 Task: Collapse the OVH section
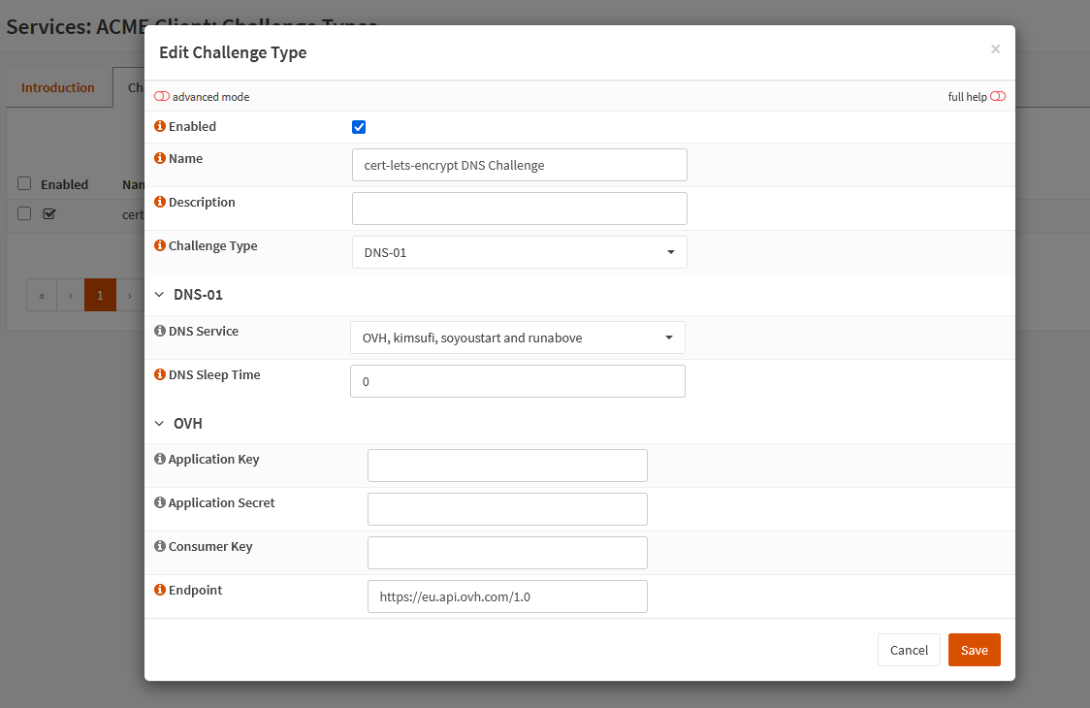(159, 423)
